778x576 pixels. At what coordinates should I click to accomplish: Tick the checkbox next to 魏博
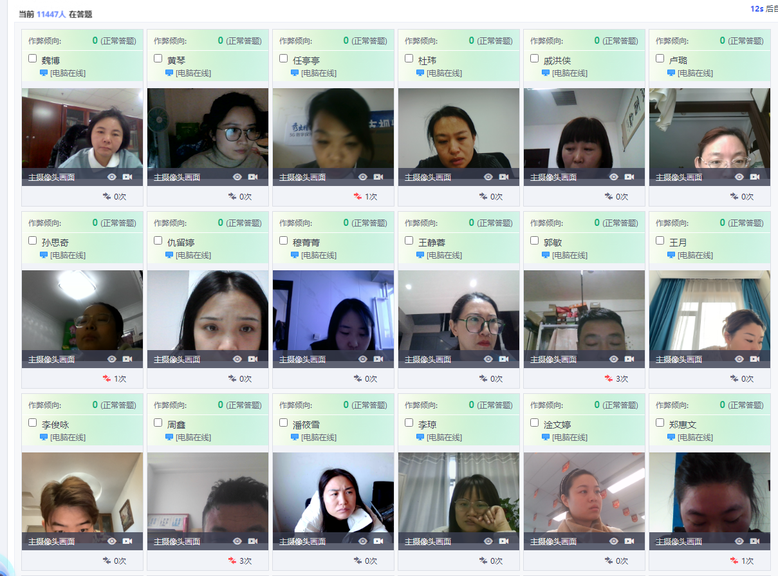(32, 59)
